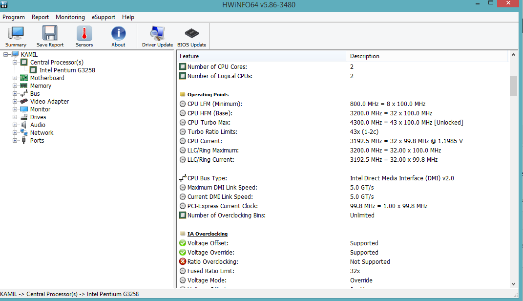Expand the Memory node

point(15,86)
